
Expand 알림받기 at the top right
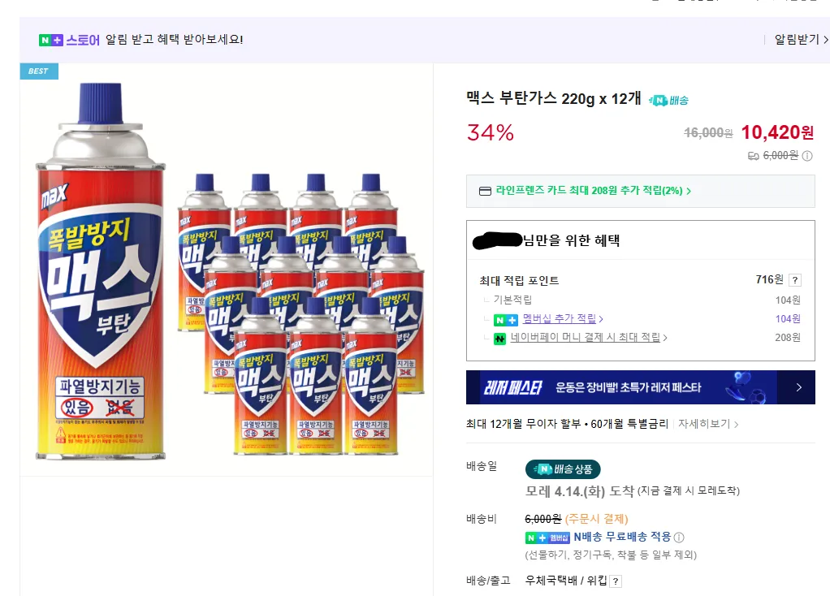(x=801, y=40)
